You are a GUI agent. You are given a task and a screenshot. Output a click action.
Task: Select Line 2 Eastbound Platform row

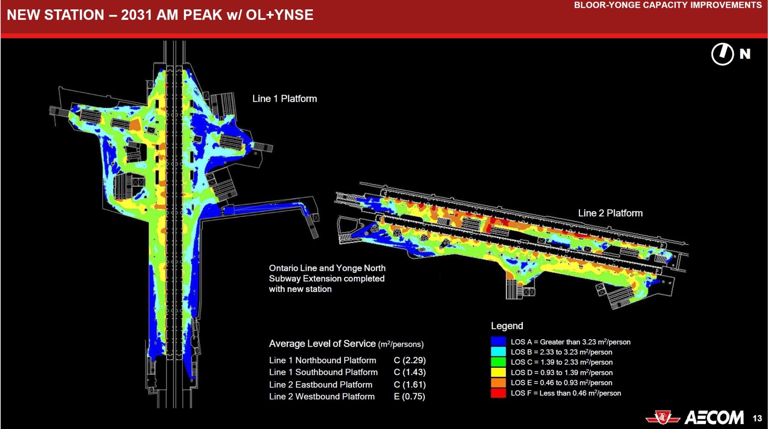pyautogui.click(x=321, y=384)
